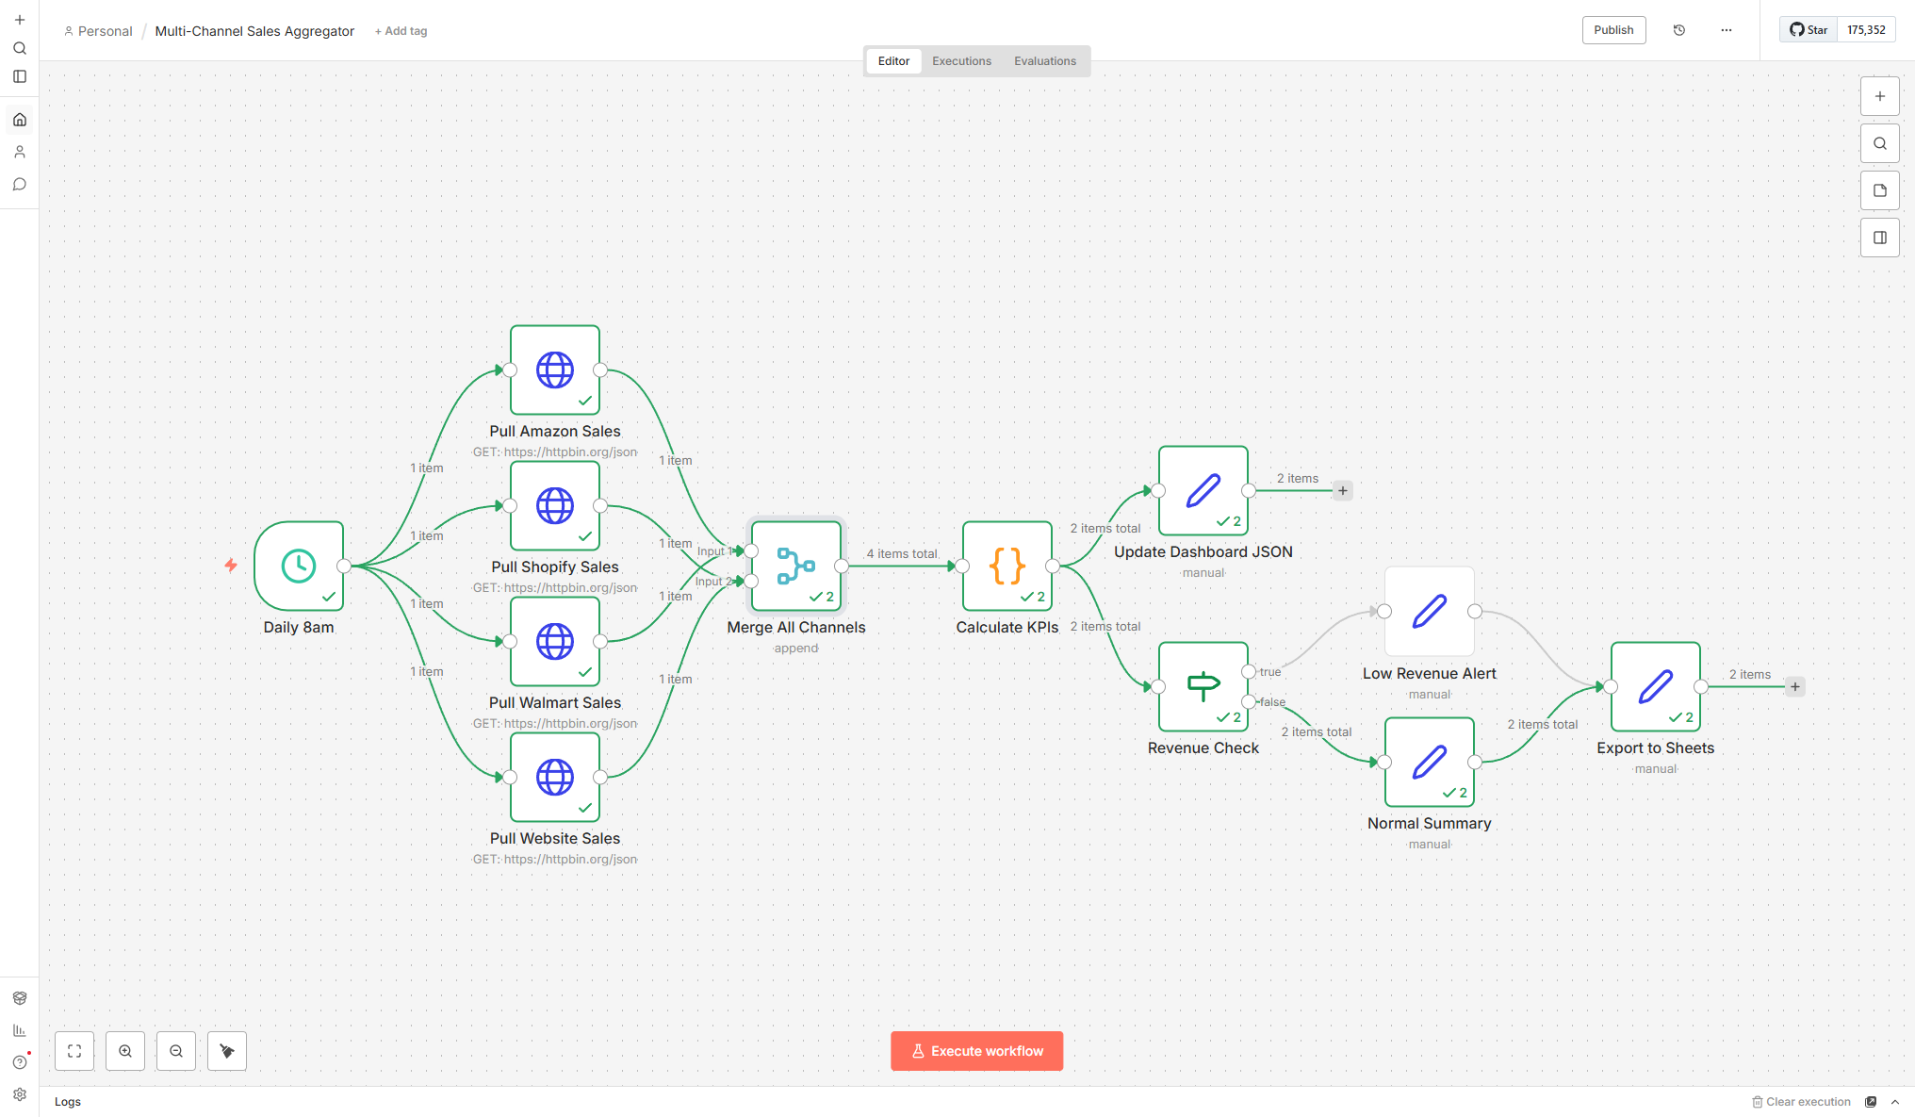Open the add node plus icon on the right

click(1880, 95)
